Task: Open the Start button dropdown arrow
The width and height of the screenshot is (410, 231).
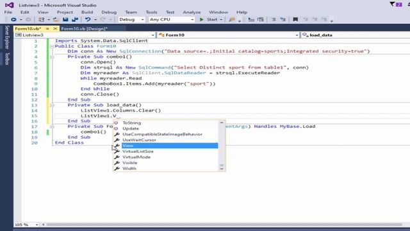Action: [221, 20]
